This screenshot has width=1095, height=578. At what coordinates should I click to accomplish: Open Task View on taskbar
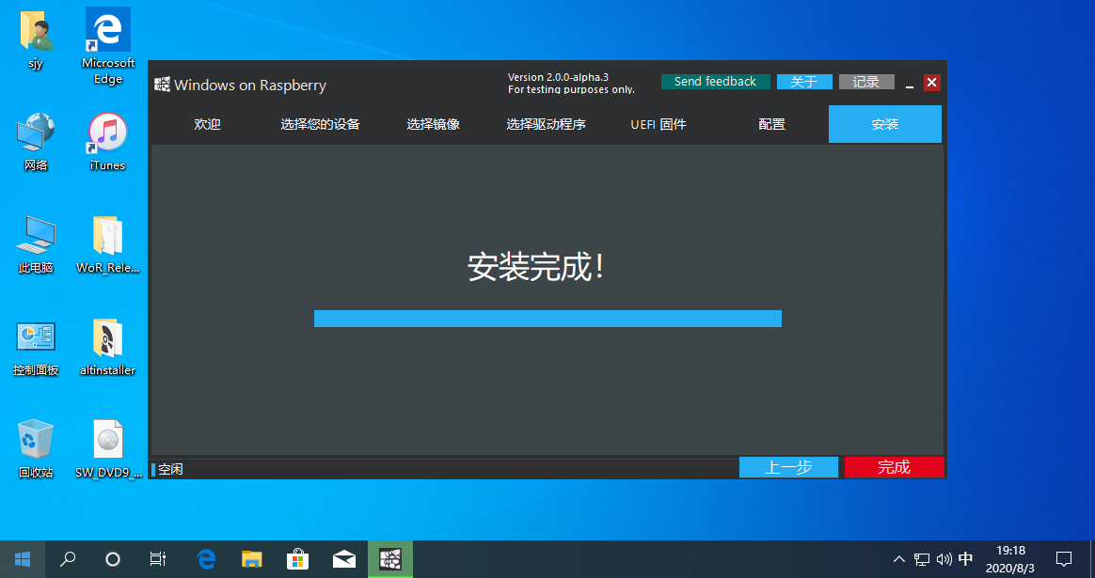[158, 559]
